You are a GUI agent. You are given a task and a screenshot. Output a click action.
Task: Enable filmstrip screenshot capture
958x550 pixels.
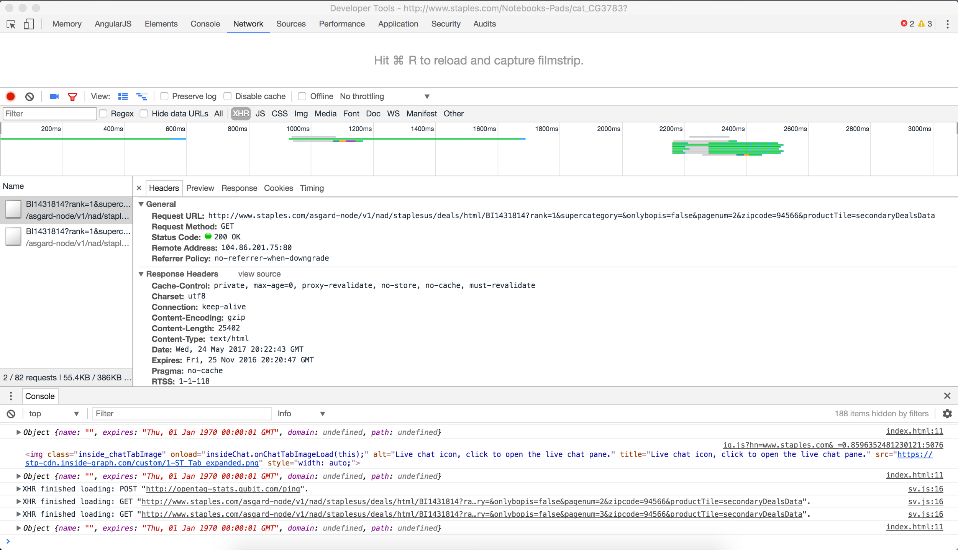point(54,96)
